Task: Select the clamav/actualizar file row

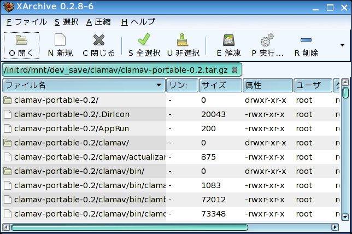Action: tap(171, 157)
